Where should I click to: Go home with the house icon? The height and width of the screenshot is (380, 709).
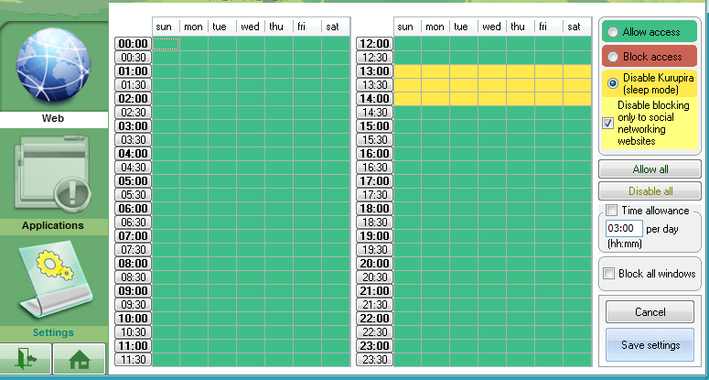point(79,359)
